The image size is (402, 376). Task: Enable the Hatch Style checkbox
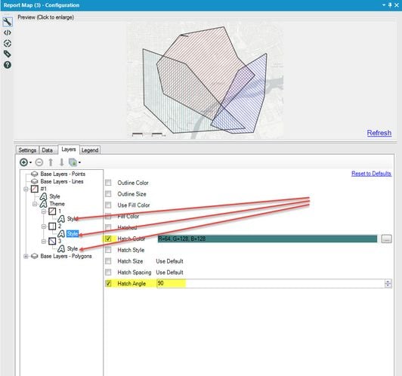(x=108, y=250)
